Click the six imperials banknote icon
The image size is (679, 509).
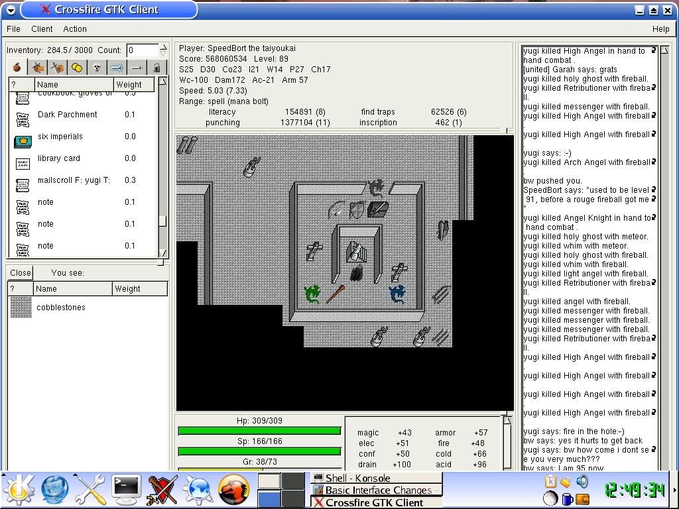23,141
